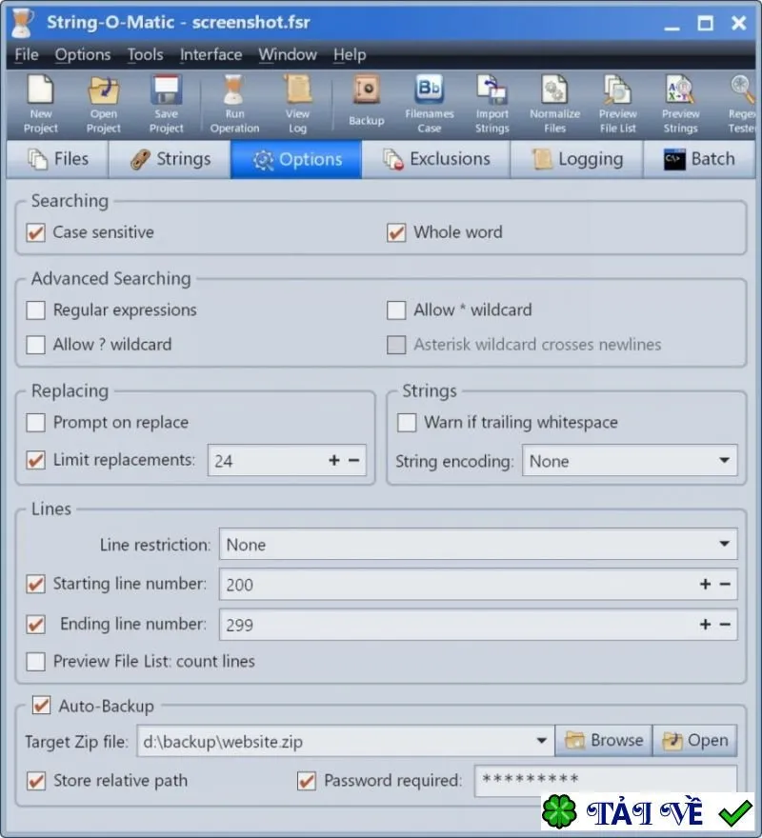
Task: Expand the Target Zip file dropdown arrow
Action: pos(541,741)
